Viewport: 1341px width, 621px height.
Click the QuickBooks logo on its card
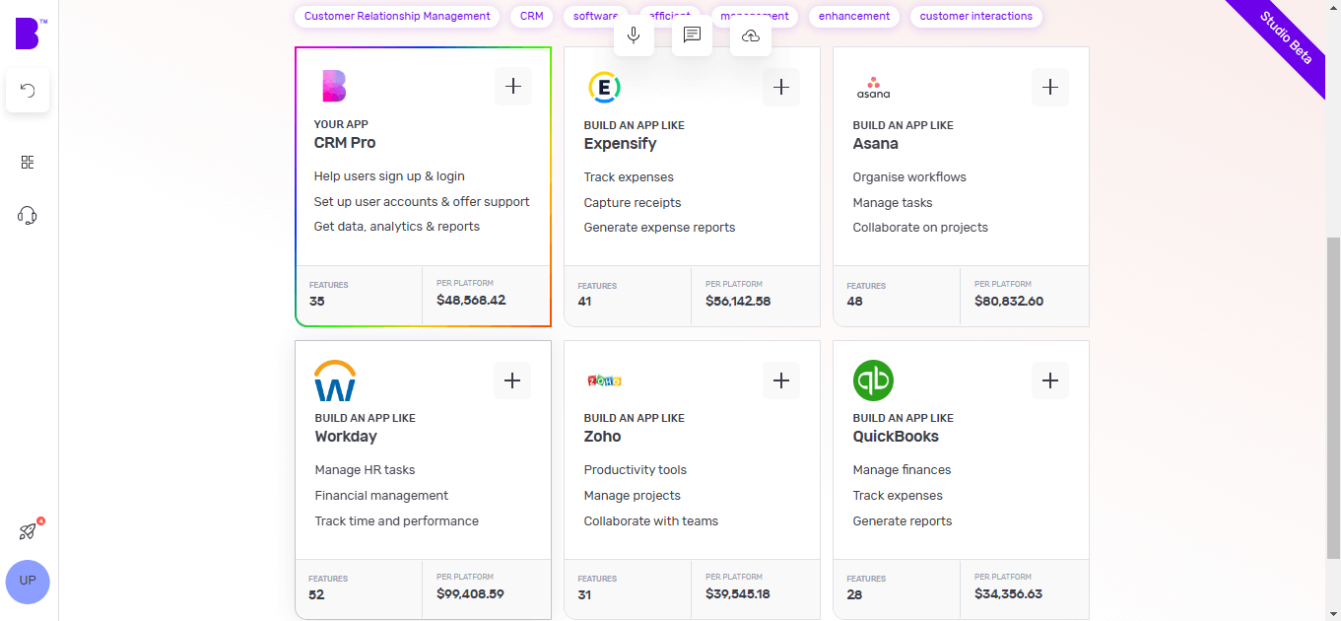(873, 379)
